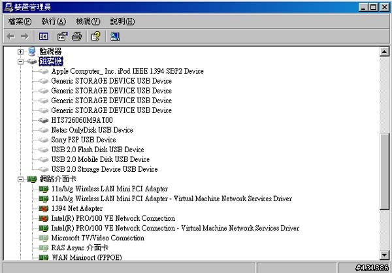Open the 檢視(V) menu
The width and height of the screenshot is (392, 273).
(88, 22)
